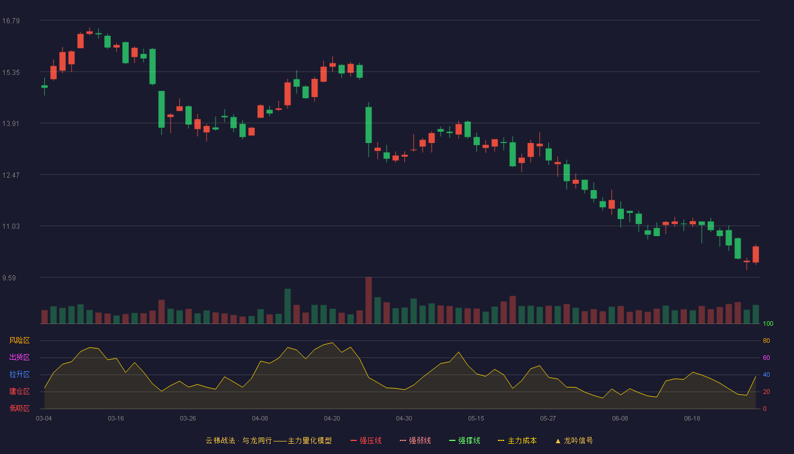Click the 06-08 date label
794x454 pixels.
point(620,418)
